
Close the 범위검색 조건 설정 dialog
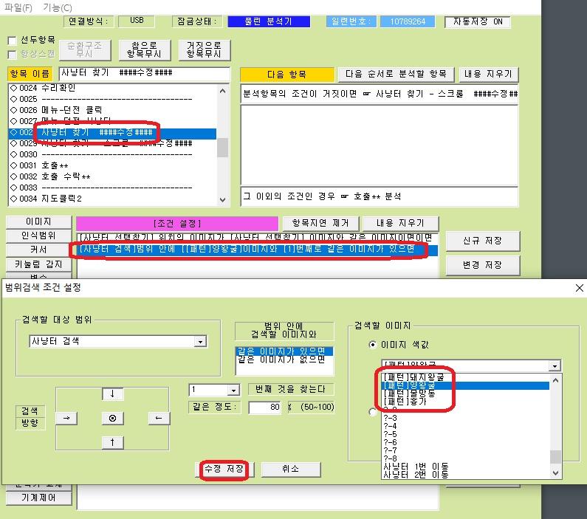[578, 288]
